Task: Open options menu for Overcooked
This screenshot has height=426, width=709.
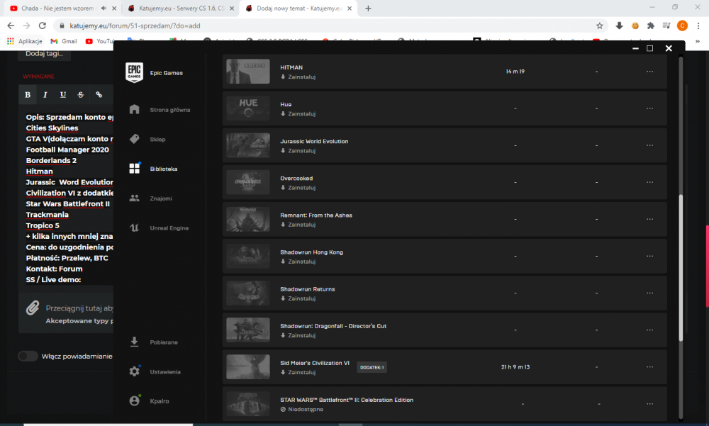Action: click(649, 182)
